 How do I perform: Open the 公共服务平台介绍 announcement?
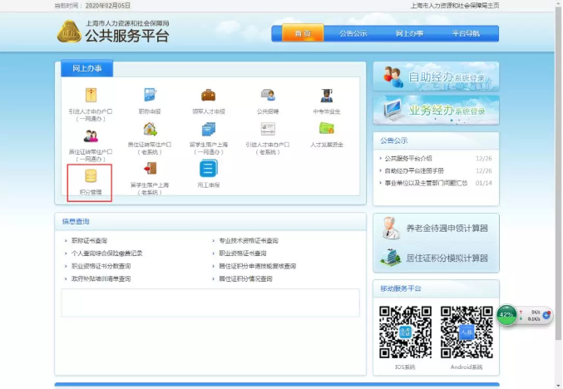407,158
